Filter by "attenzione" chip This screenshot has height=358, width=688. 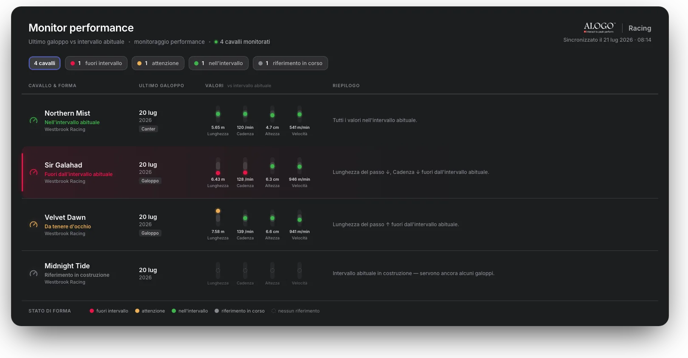[158, 63]
